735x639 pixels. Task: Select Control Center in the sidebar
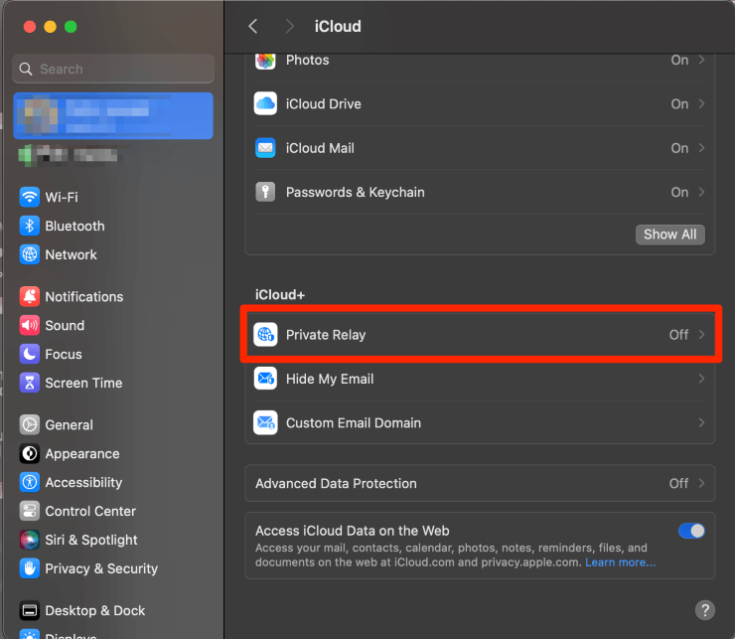coord(89,511)
